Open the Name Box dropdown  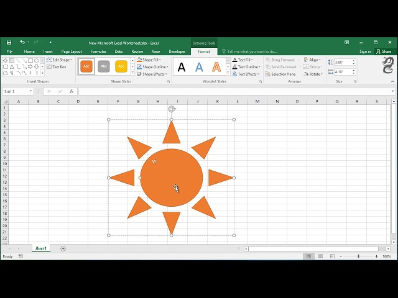point(30,91)
